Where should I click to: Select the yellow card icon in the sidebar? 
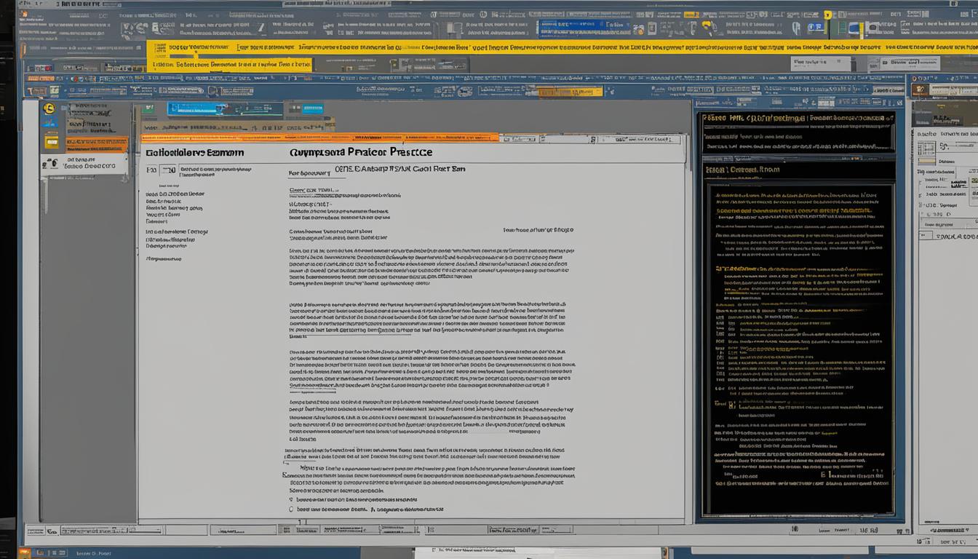tap(52, 141)
